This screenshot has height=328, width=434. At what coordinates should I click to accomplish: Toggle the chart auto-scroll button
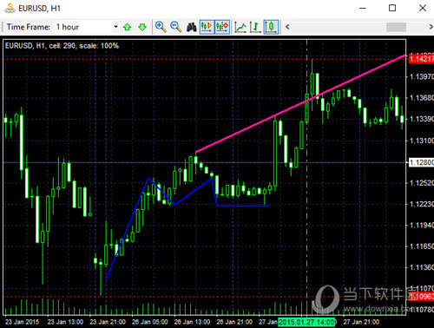click(x=207, y=27)
